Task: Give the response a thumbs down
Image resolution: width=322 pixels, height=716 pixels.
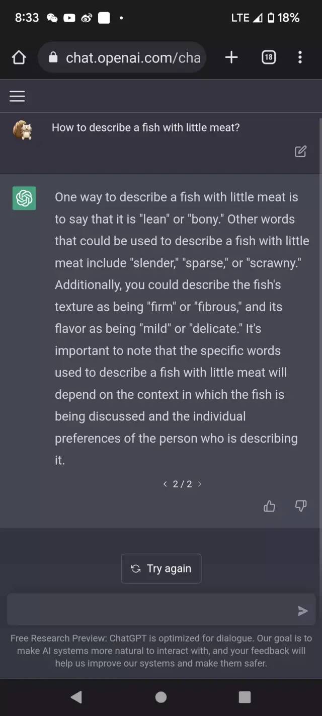Action: (x=301, y=506)
